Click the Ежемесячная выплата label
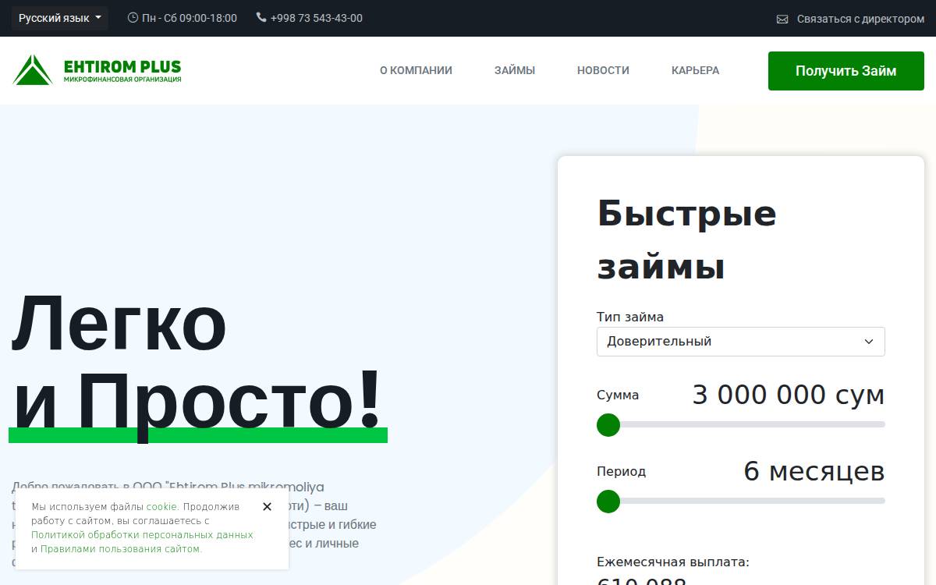 tap(673, 562)
